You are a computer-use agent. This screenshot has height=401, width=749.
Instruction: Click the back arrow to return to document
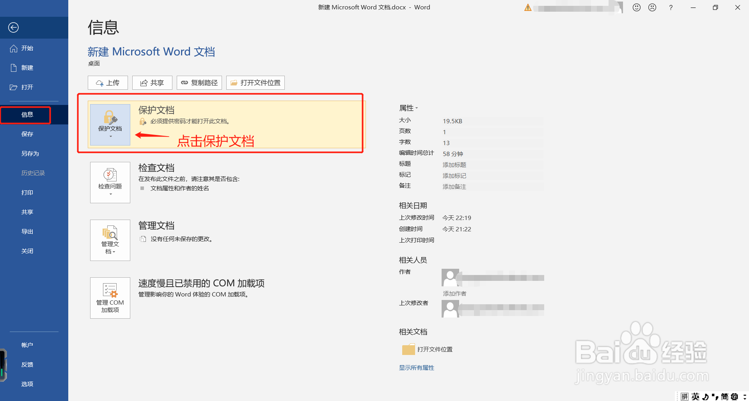tap(14, 27)
